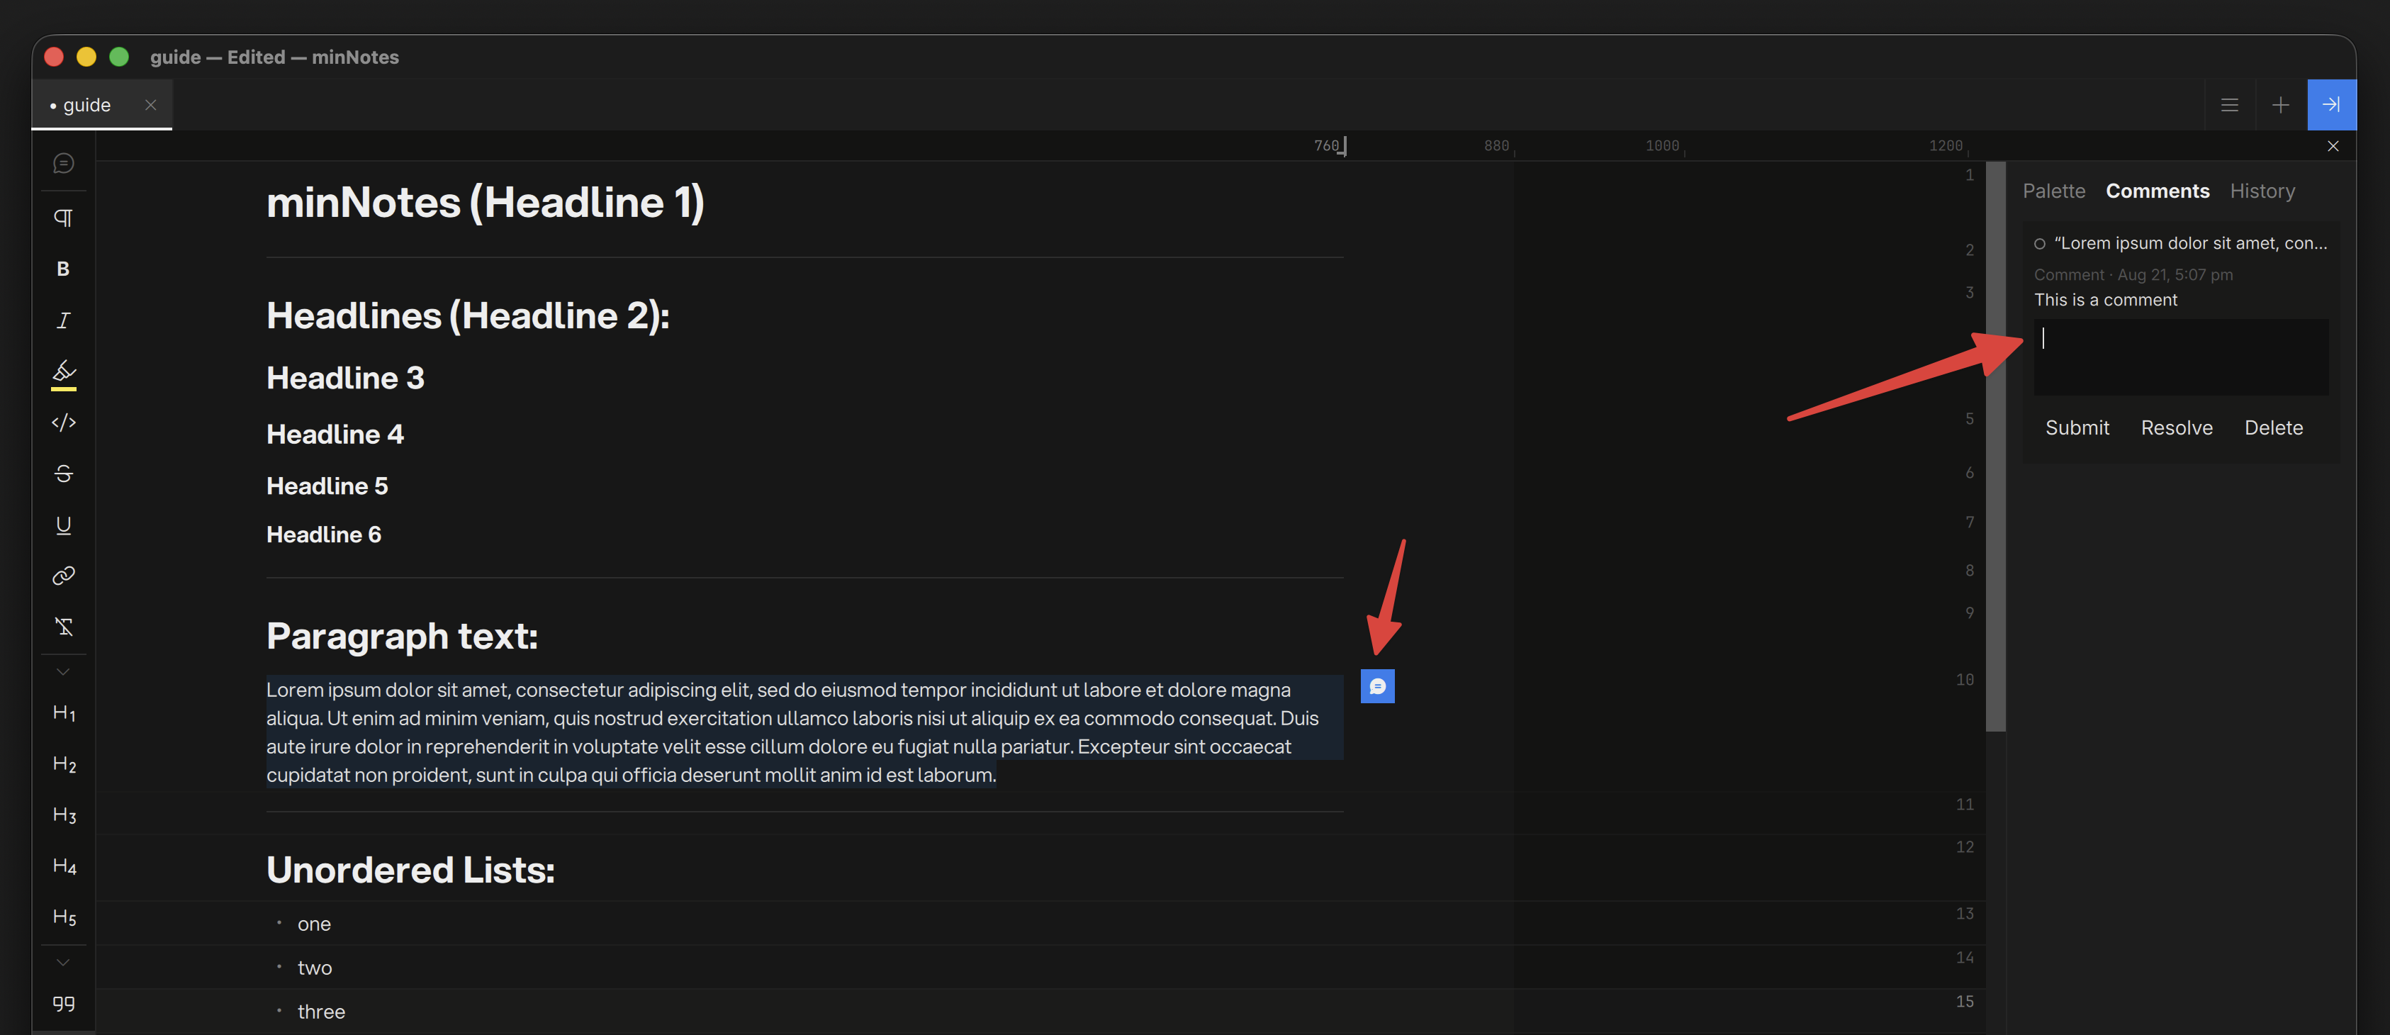Toggle underline formatting

point(63,525)
